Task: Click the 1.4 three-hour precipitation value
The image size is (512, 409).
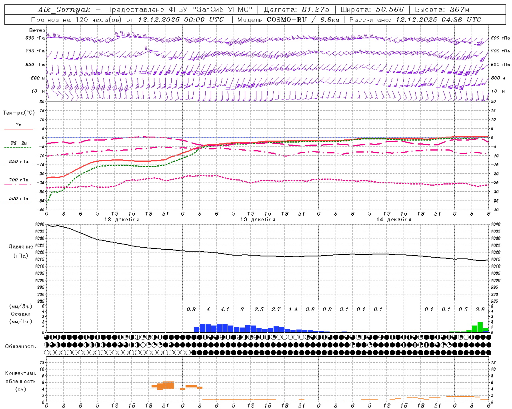Action: click(293, 310)
